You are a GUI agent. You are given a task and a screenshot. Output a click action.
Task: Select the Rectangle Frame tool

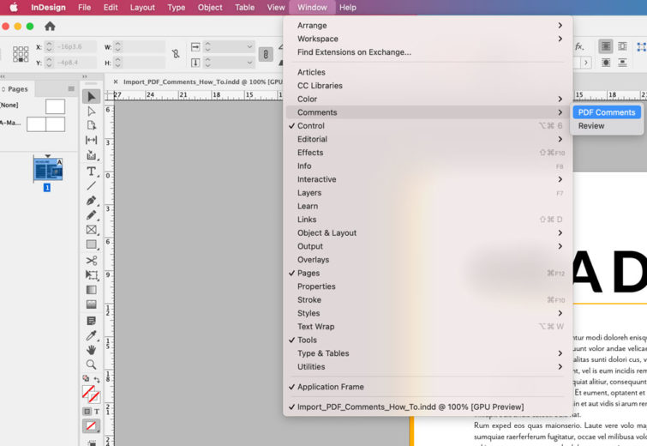[91, 230]
